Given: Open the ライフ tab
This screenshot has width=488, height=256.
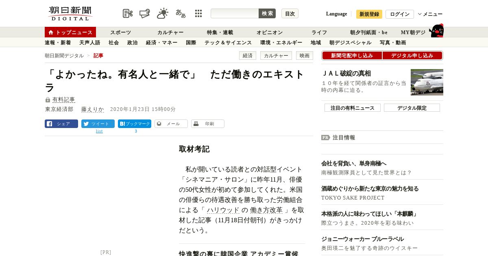Looking at the screenshot, I should click(319, 32).
